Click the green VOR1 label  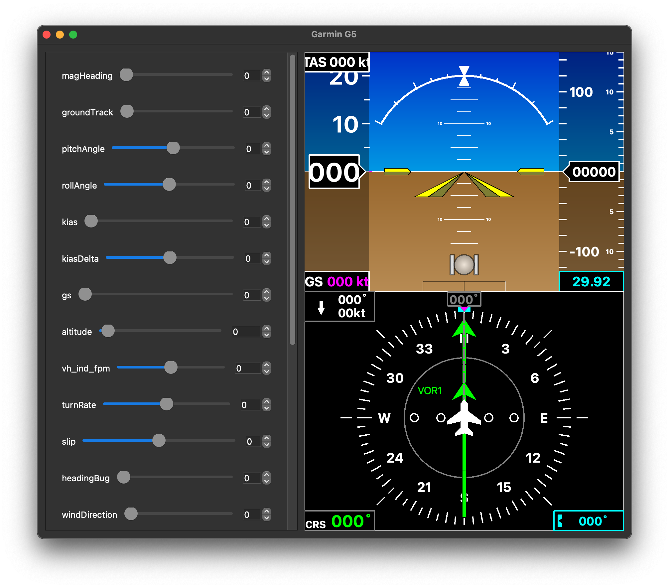pyautogui.click(x=430, y=390)
